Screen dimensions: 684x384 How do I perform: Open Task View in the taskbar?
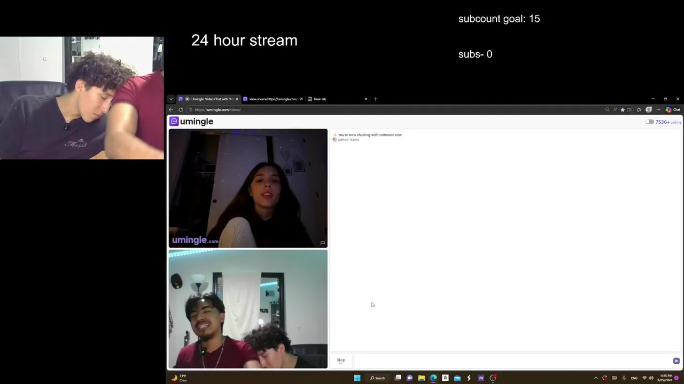[398, 378]
